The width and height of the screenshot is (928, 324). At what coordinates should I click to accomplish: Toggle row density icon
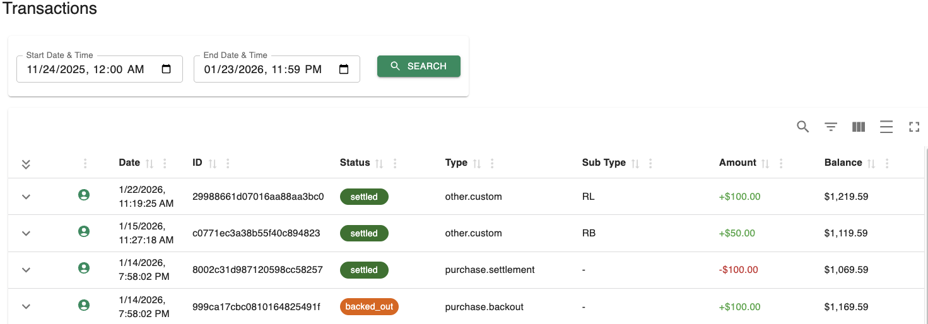click(x=886, y=127)
